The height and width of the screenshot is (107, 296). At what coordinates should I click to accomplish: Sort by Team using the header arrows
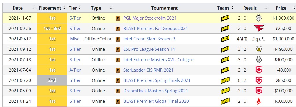232,8
